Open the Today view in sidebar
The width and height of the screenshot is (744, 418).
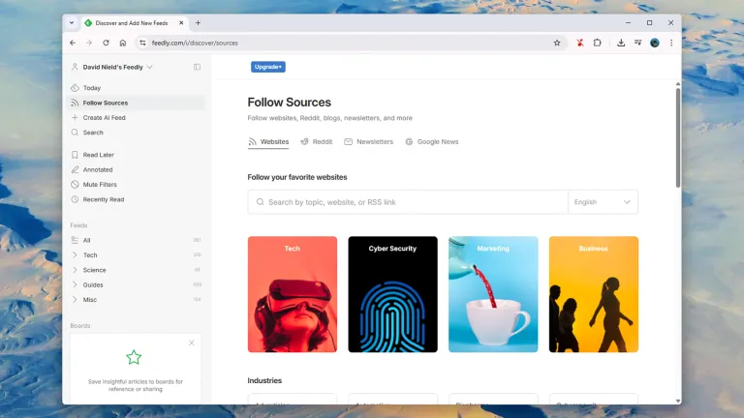91,88
